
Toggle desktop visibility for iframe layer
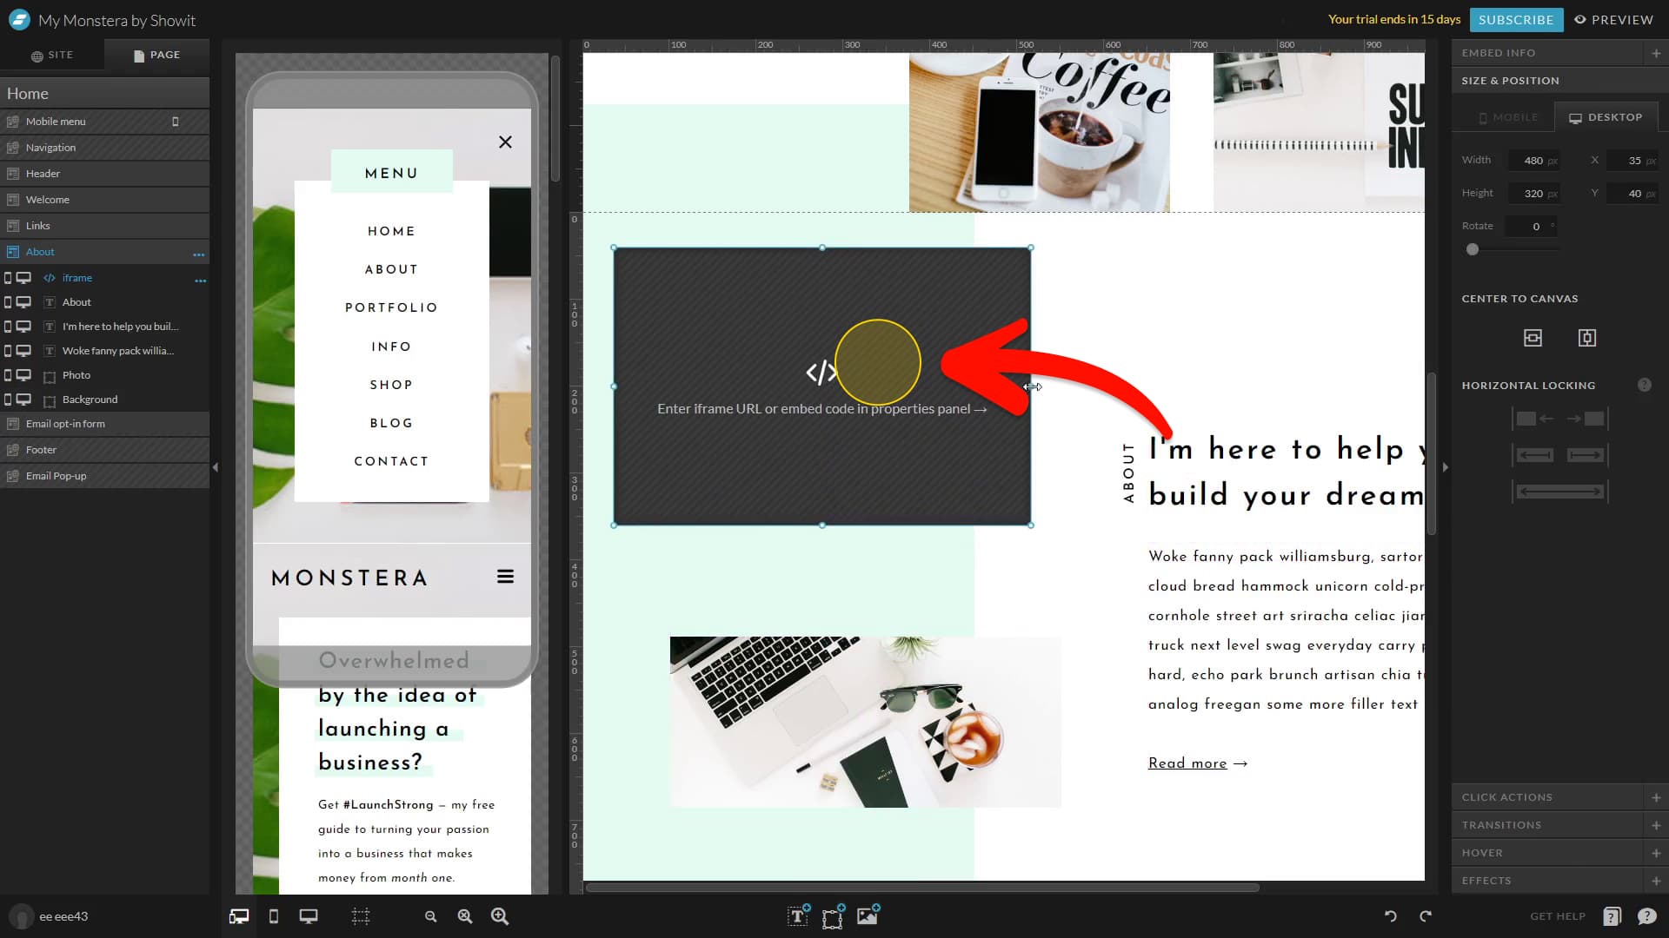(x=24, y=278)
